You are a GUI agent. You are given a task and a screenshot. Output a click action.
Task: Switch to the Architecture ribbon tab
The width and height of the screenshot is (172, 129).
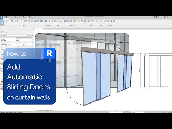(x=6, y=19)
